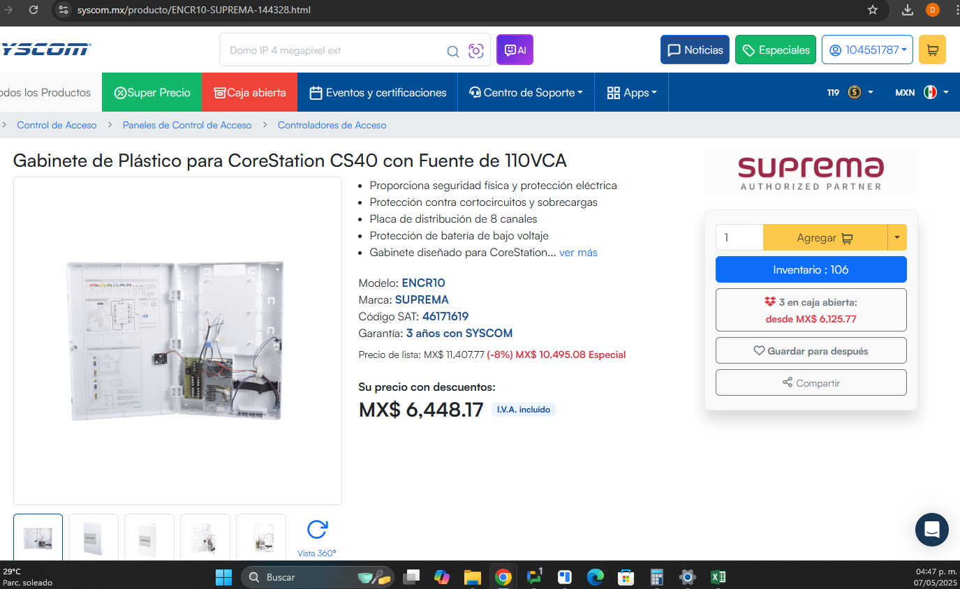The width and height of the screenshot is (960, 589).
Task: Select the Super Precio tab
Action: pyautogui.click(x=152, y=92)
